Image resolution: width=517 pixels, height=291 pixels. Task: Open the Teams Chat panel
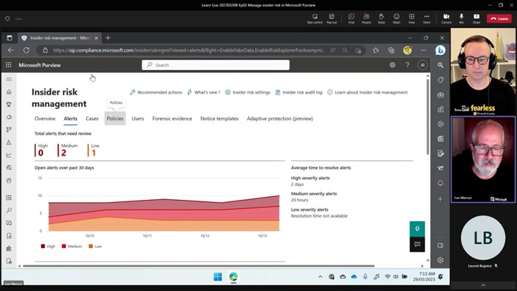coord(351,18)
